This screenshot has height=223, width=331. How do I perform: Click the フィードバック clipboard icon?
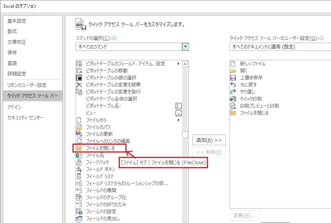coord(79,162)
